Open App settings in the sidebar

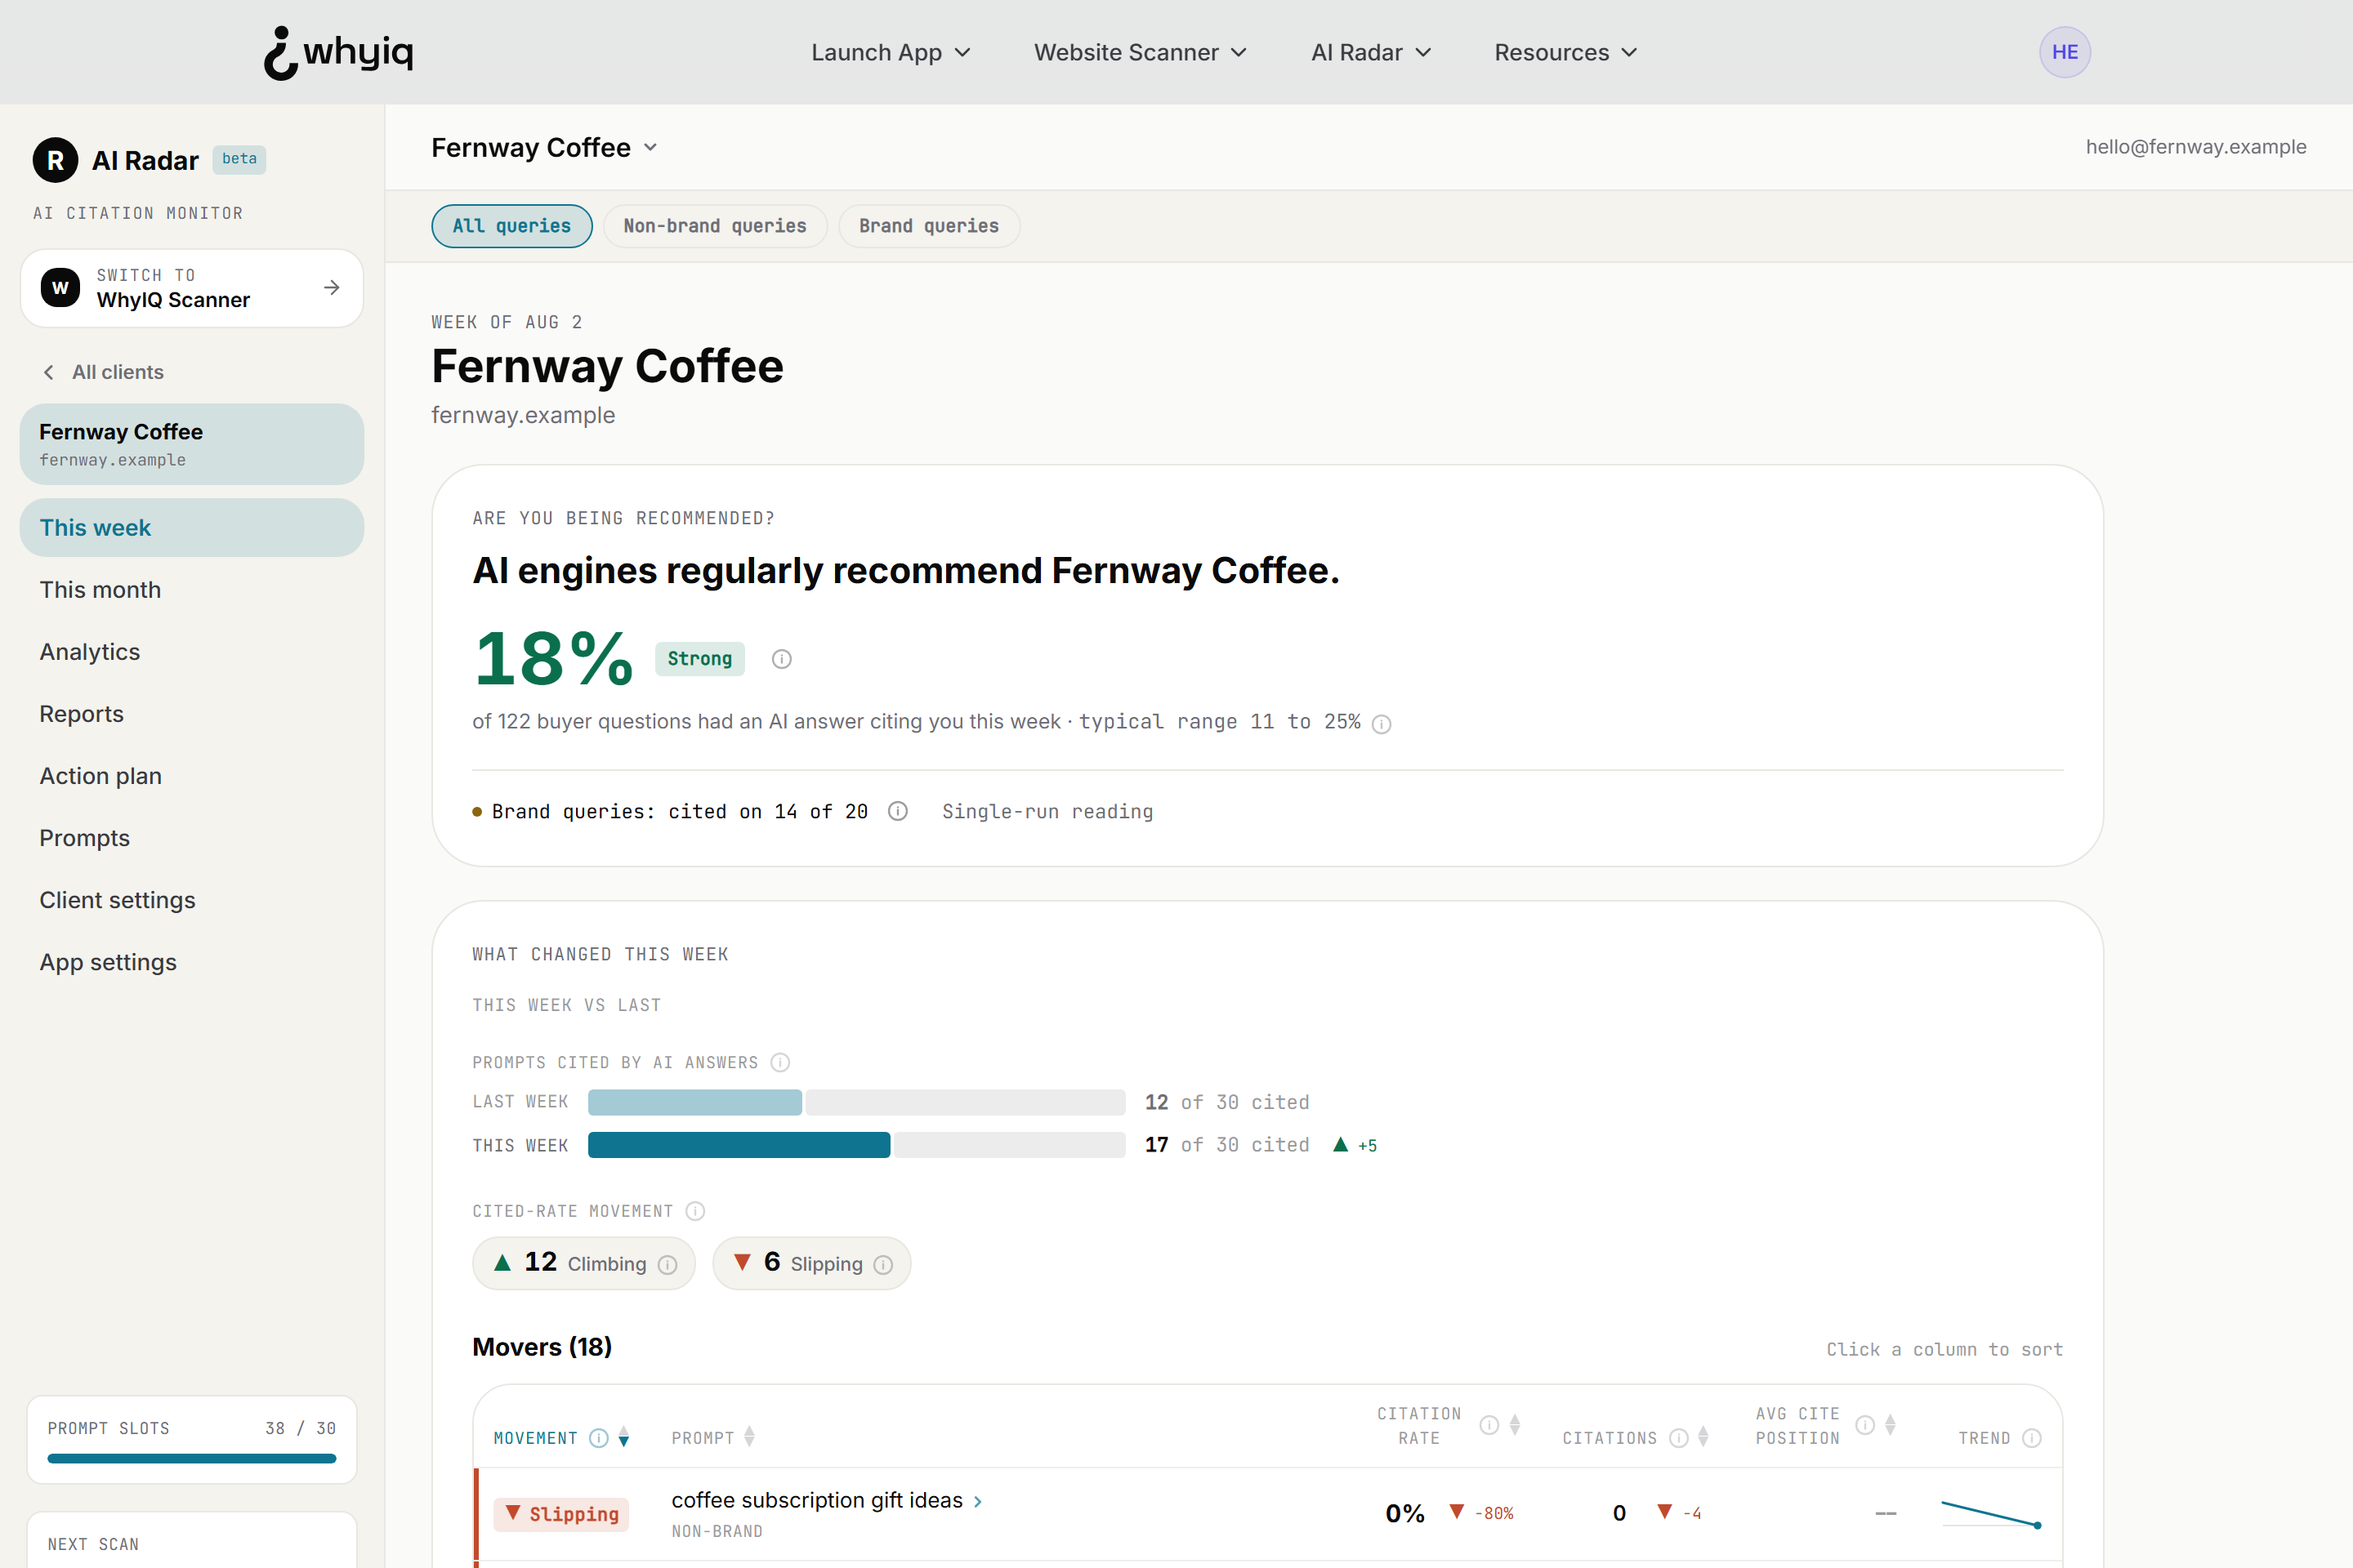pyautogui.click(x=191, y=962)
